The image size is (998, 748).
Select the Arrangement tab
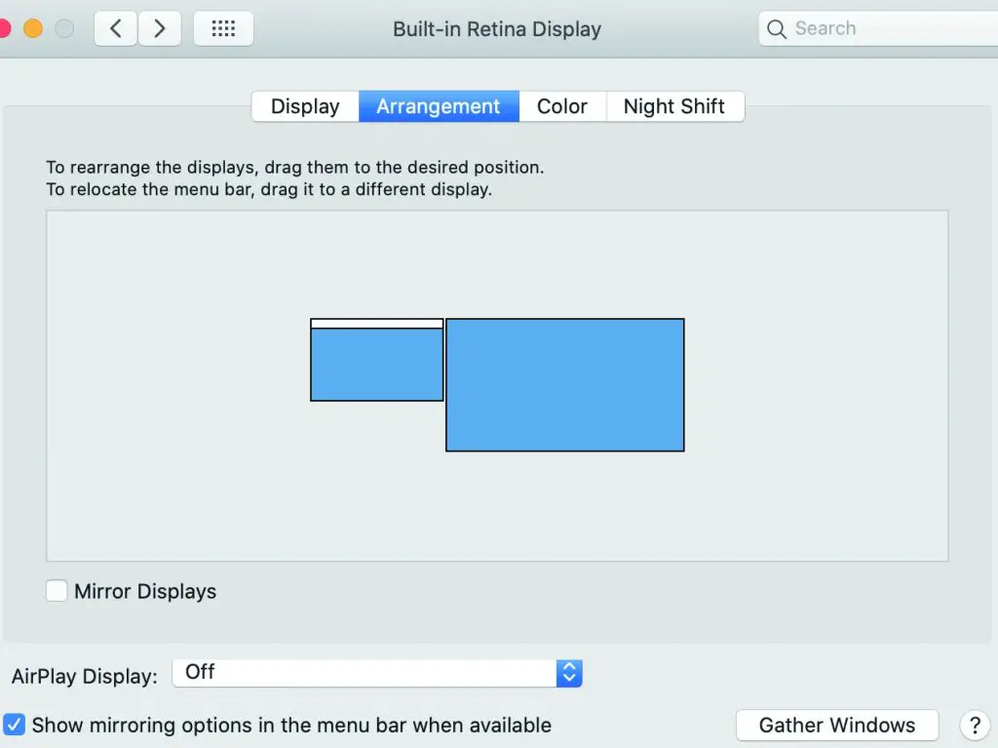(x=439, y=106)
